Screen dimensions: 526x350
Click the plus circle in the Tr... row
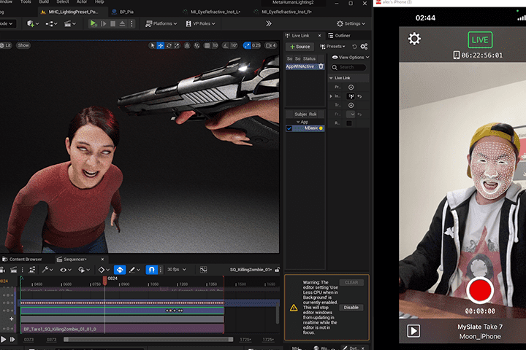(351, 105)
